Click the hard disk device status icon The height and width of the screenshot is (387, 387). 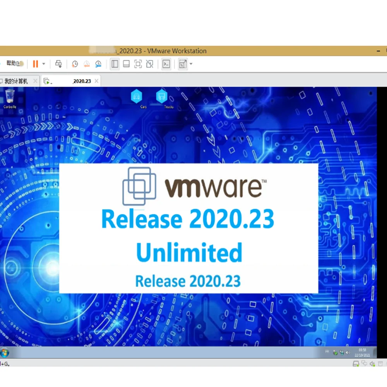[x=356, y=363]
